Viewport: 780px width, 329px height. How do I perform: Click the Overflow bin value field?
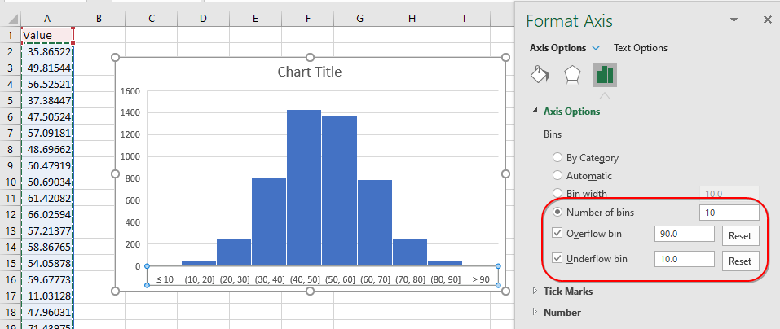[x=685, y=234]
